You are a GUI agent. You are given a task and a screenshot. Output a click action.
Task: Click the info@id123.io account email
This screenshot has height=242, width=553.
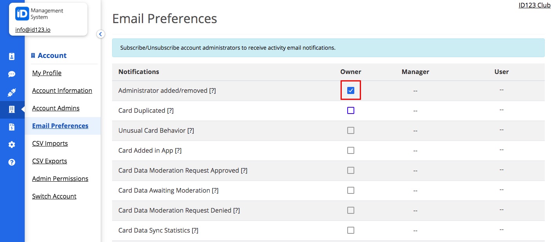click(x=32, y=29)
